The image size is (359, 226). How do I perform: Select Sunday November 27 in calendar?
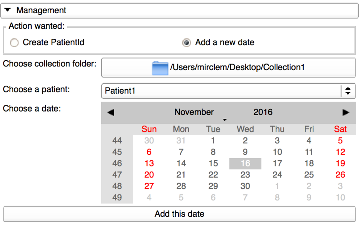coord(149,186)
